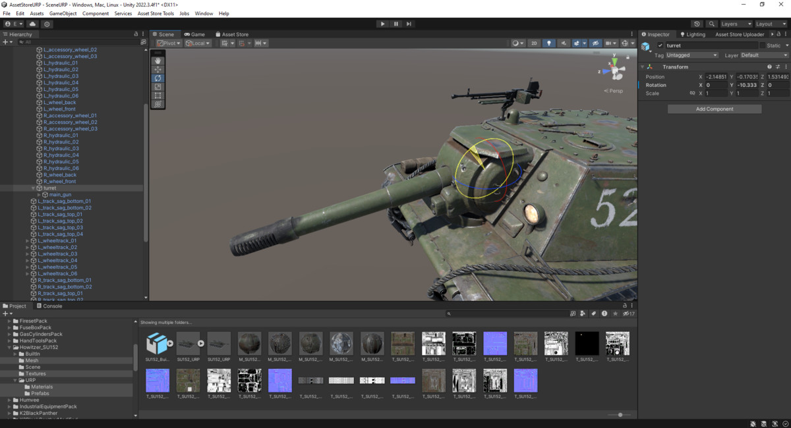791x428 pixels.
Task: Select the Transform tool in scene overlay
Action: [x=158, y=104]
